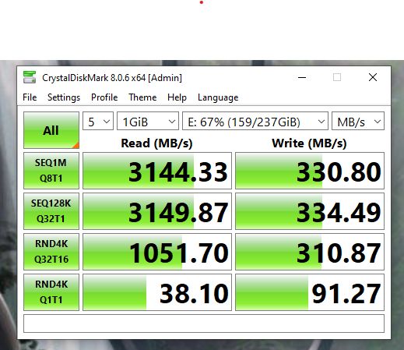This screenshot has width=404, height=350.
Task: Click the Read (MB/s) column header
Action: coord(156,143)
